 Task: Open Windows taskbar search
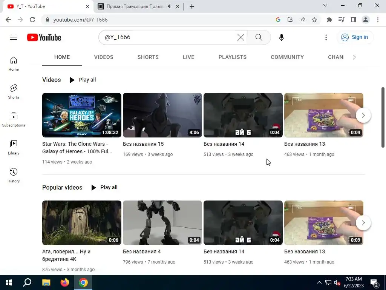27,282
